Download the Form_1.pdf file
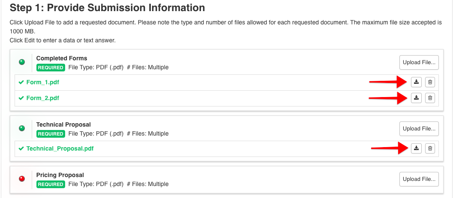This screenshot has height=198, width=453. point(416,82)
